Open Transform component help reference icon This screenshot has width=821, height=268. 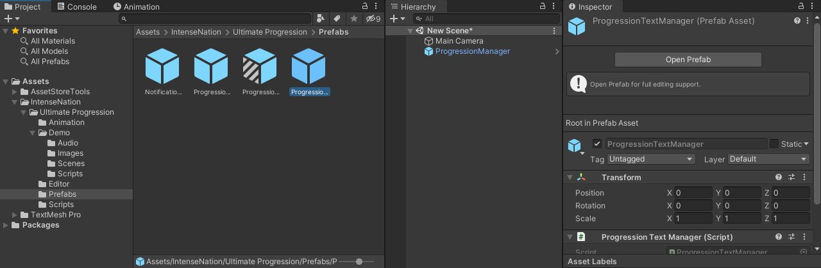pos(779,178)
